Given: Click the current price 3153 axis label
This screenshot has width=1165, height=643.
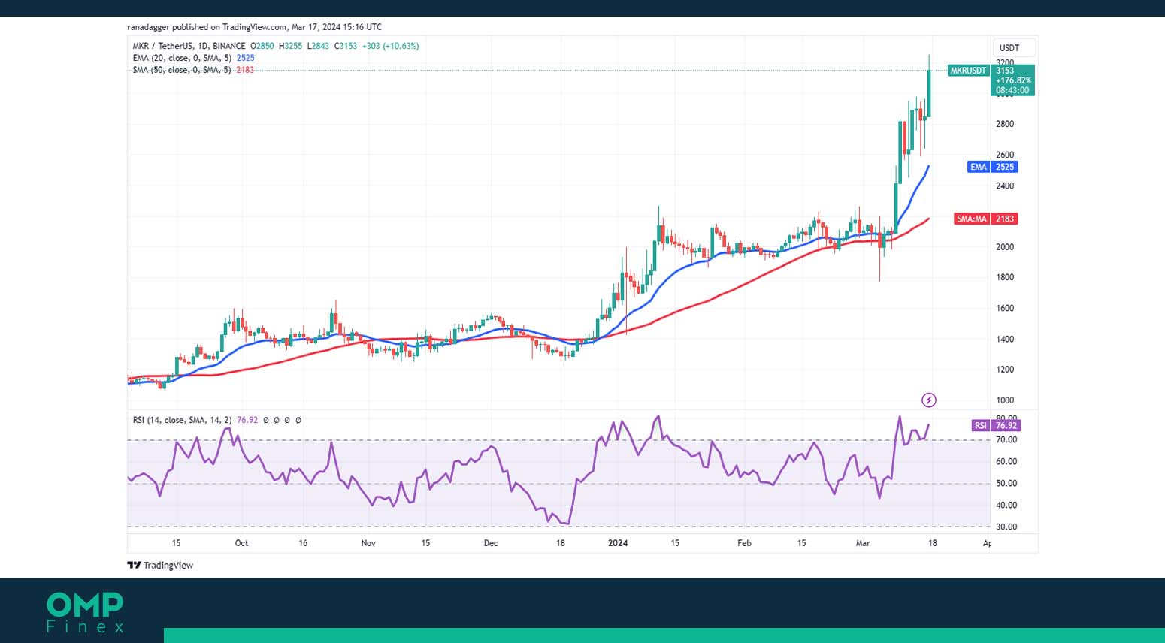Looking at the screenshot, I should pyautogui.click(x=1006, y=71).
